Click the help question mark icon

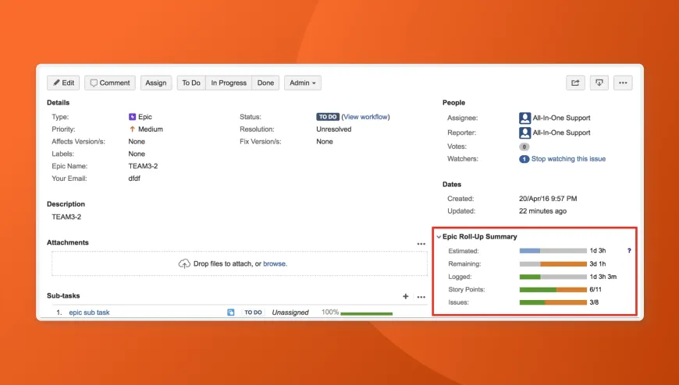click(x=629, y=251)
